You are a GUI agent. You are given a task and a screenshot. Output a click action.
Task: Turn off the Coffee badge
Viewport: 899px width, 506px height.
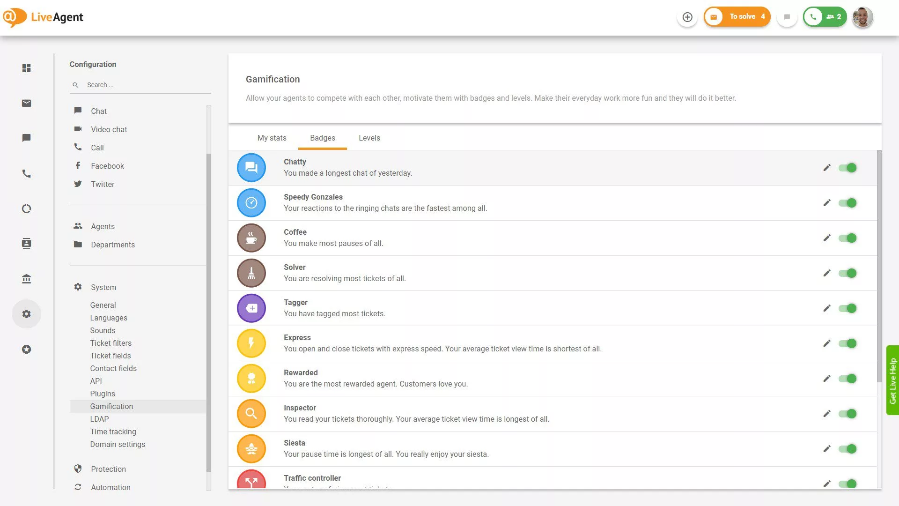(847, 238)
